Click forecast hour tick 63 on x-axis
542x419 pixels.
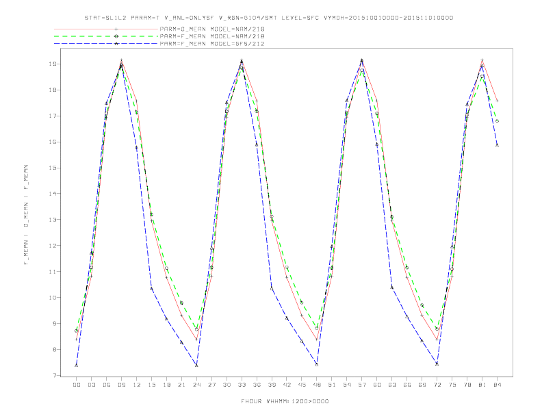(x=392, y=385)
